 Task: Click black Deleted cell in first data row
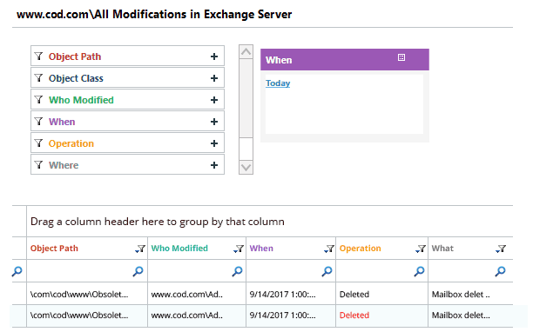(381, 294)
